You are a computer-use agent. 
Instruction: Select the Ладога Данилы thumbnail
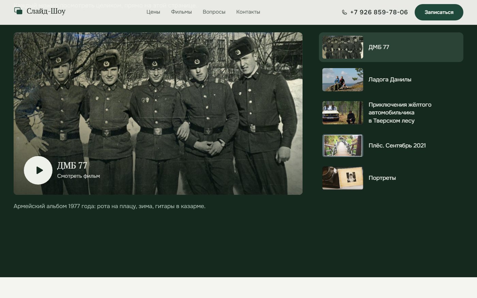click(343, 80)
